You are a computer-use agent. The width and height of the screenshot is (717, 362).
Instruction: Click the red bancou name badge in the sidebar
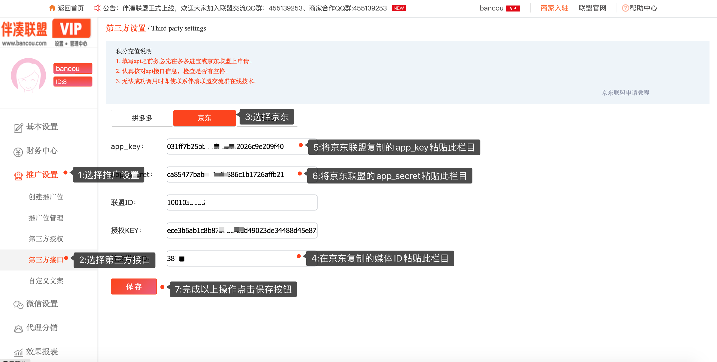coord(73,68)
